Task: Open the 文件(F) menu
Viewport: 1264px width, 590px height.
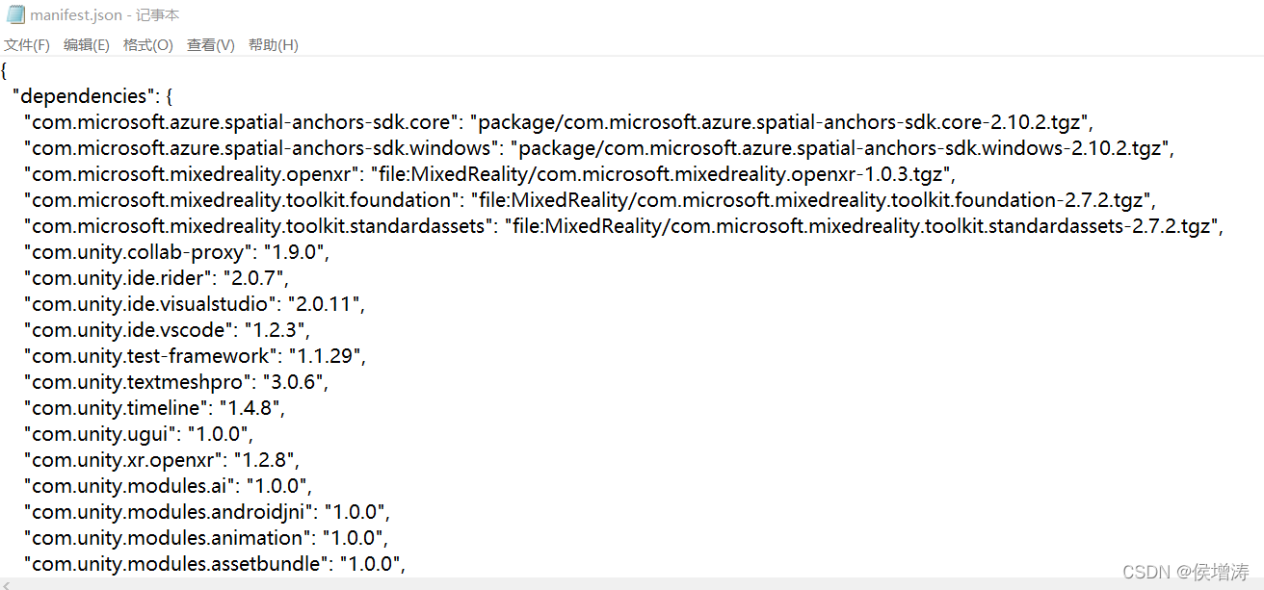Action: tap(27, 45)
